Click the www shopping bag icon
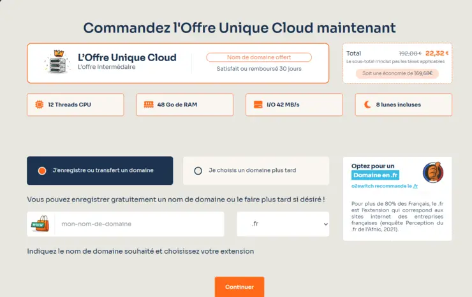Image resolution: width=472 pixels, height=297 pixels. 40,224
